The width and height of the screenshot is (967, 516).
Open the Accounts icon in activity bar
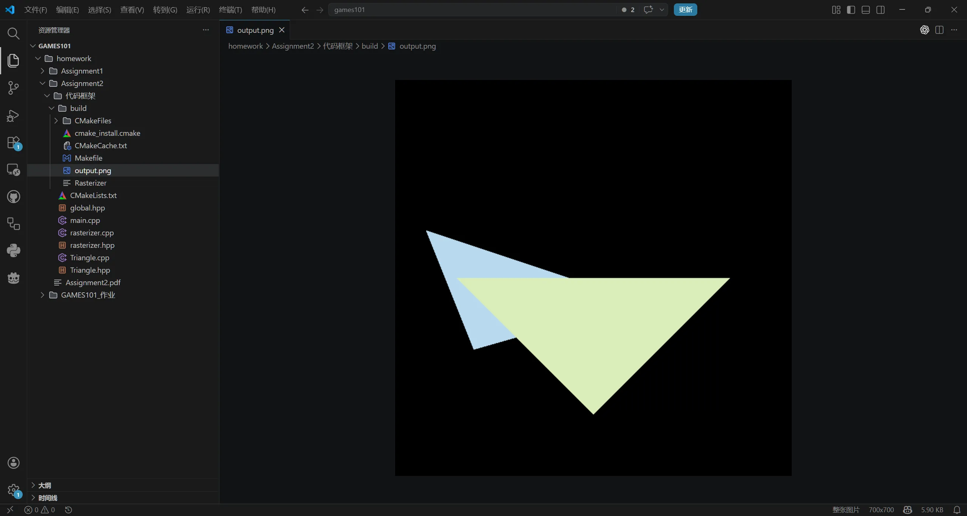tap(13, 463)
